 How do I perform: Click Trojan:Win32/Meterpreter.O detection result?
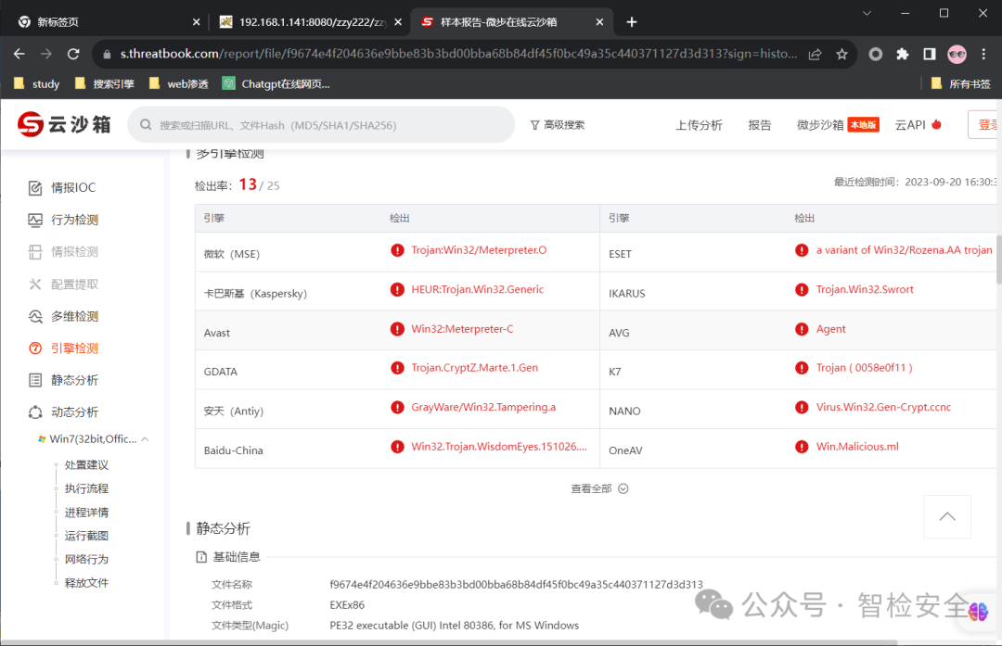pos(479,250)
